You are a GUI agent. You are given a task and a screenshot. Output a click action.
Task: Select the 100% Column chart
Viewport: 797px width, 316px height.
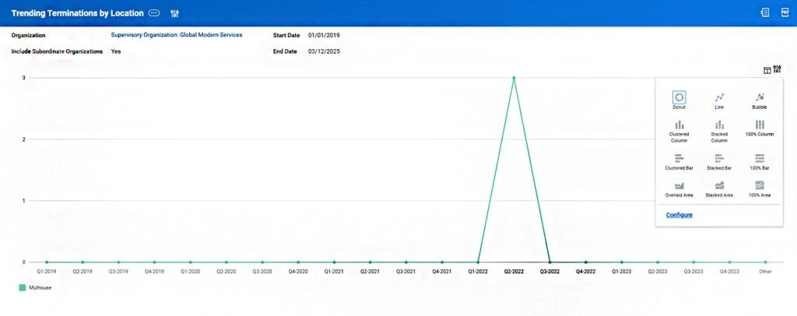point(760,128)
